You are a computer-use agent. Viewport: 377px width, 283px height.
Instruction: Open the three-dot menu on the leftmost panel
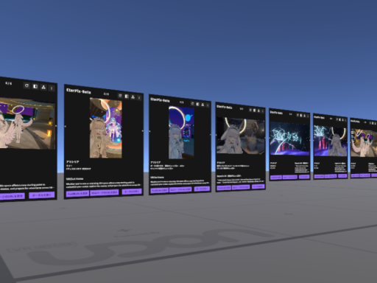52,88
